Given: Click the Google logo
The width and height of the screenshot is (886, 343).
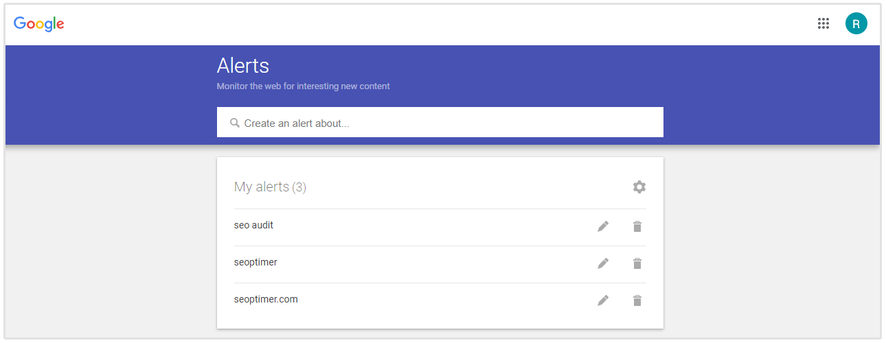Looking at the screenshot, I should pos(39,24).
